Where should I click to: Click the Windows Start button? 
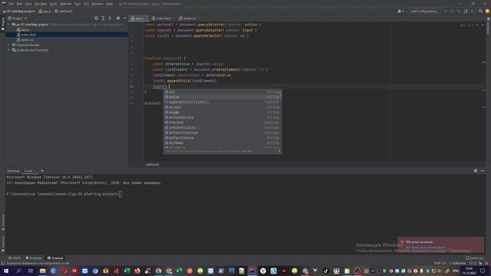(6, 271)
